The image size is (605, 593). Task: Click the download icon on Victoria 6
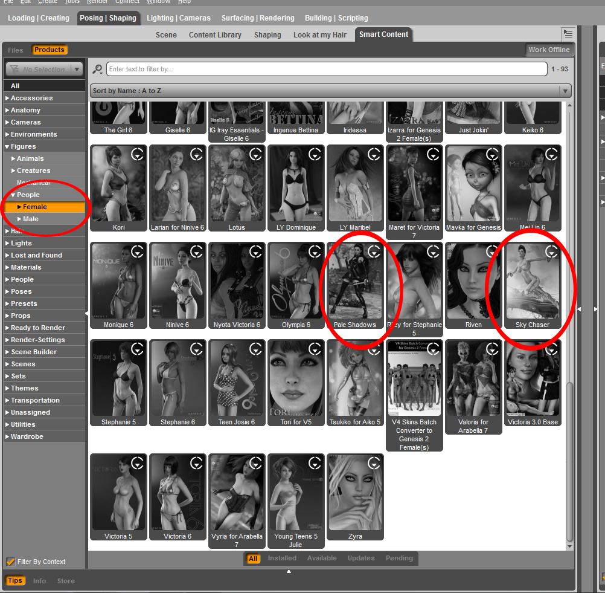click(196, 463)
